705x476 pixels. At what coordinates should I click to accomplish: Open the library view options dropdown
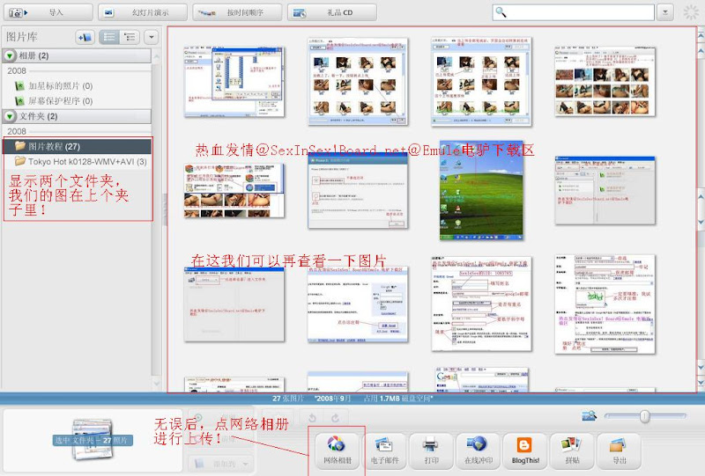pyautogui.click(x=152, y=37)
